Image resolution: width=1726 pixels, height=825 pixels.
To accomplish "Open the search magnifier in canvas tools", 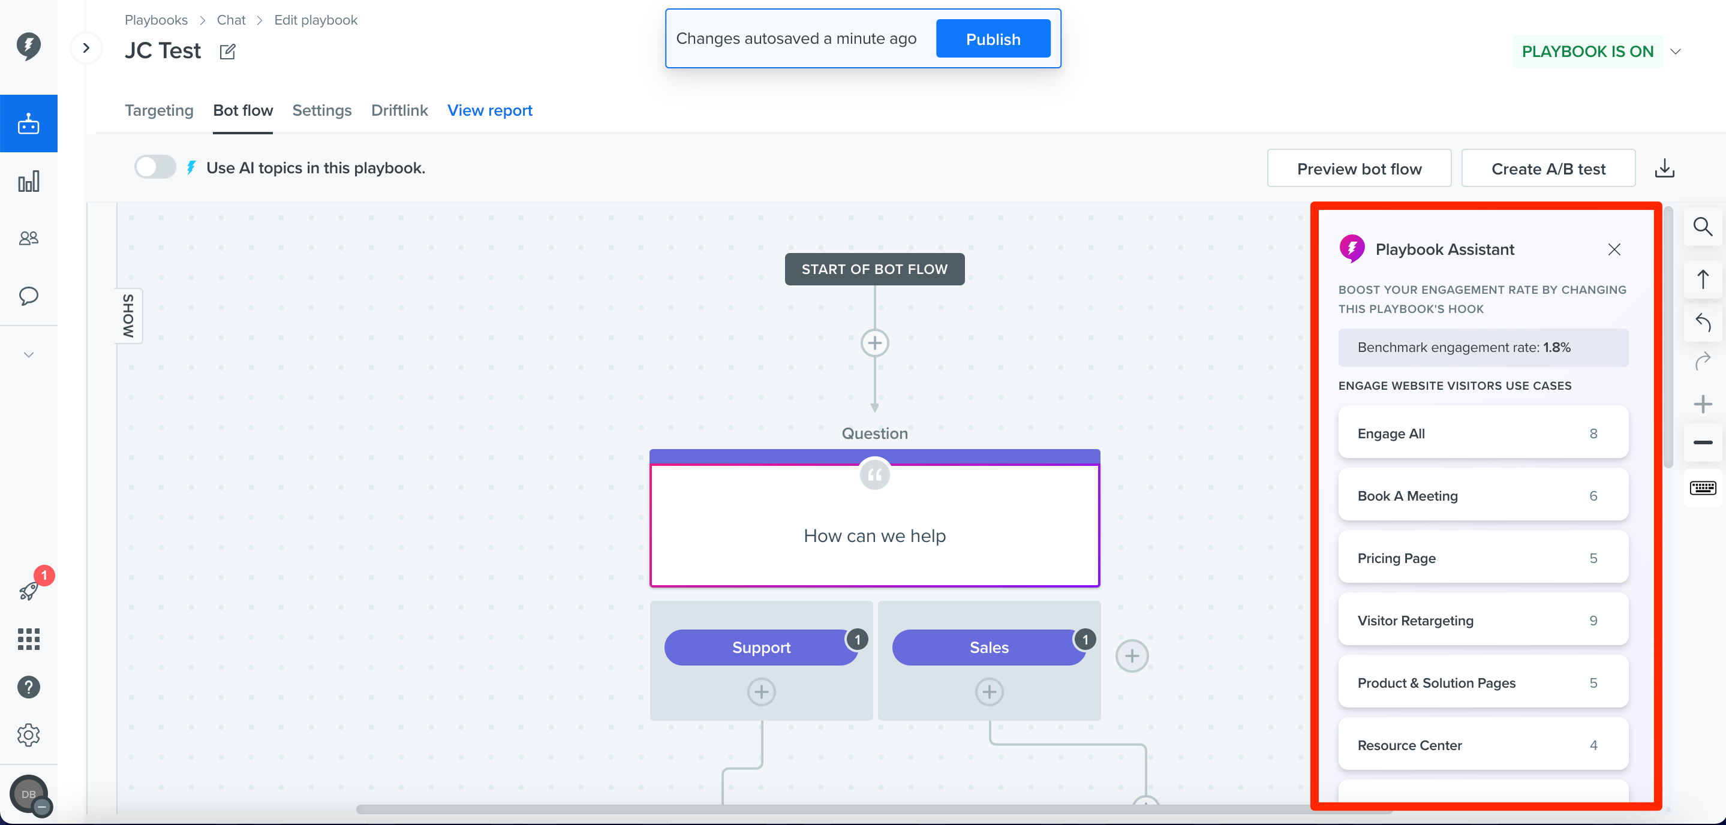I will point(1703,227).
